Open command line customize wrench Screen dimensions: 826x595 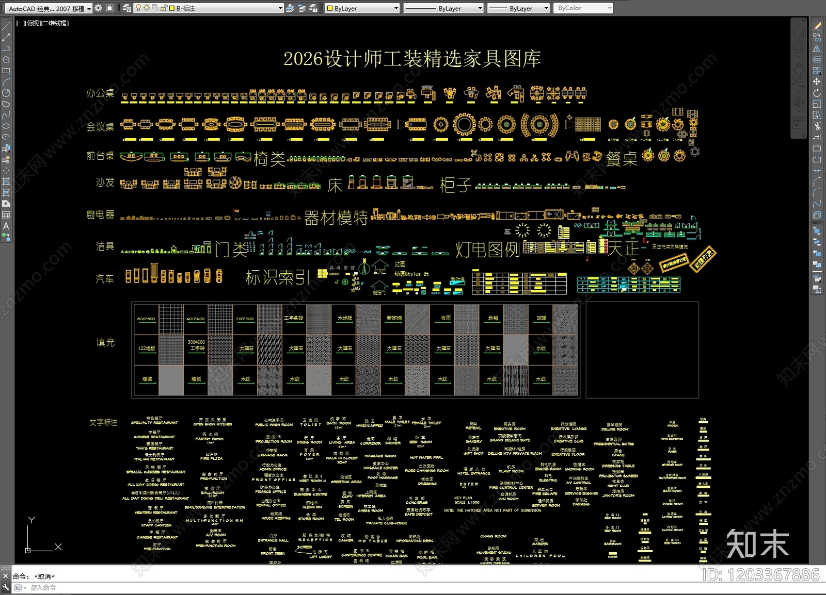[x=6, y=587]
